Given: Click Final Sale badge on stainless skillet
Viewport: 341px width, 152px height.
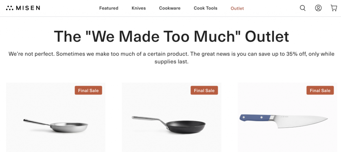Looking at the screenshot, I should pos(88,90).
